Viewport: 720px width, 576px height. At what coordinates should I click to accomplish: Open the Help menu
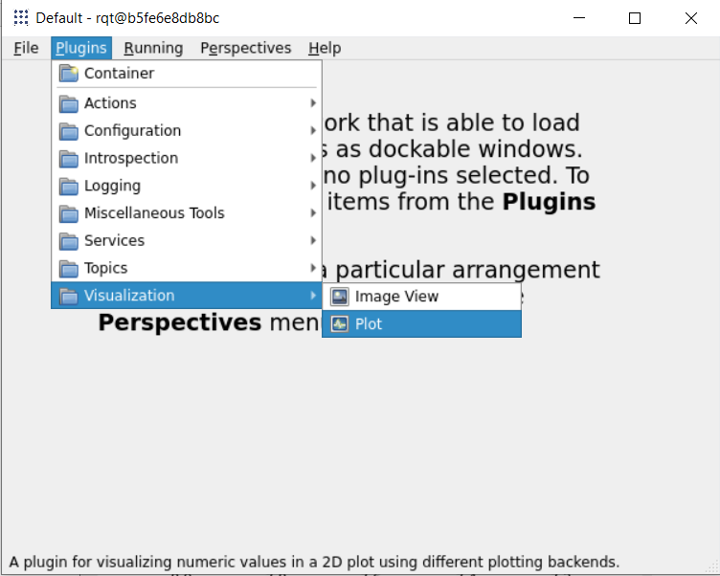(325, 48)
